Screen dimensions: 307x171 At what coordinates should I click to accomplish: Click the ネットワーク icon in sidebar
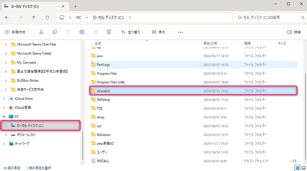pos(11,144)
